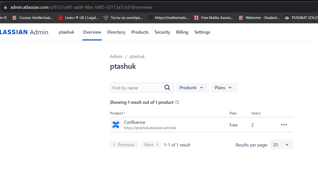Click the search magnifier icon
Viewport: 318px width, 182px height.
coord(167,87)
